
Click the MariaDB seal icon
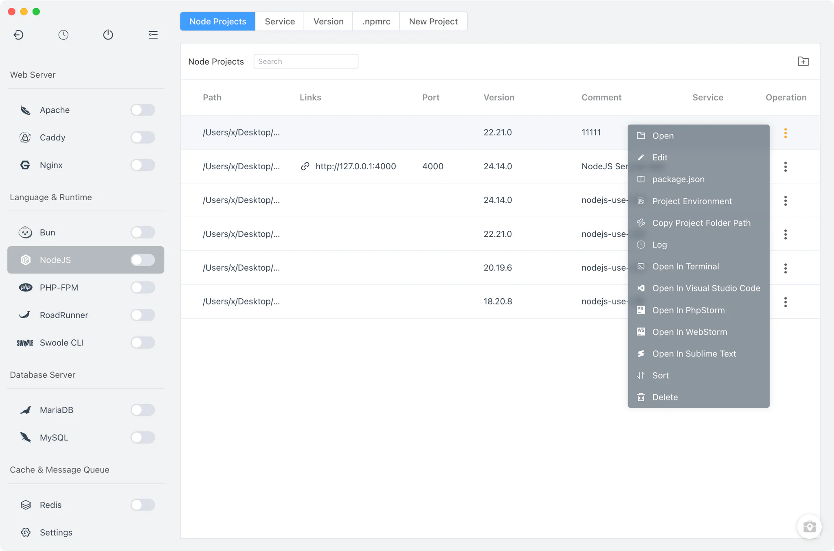[26, 410]
